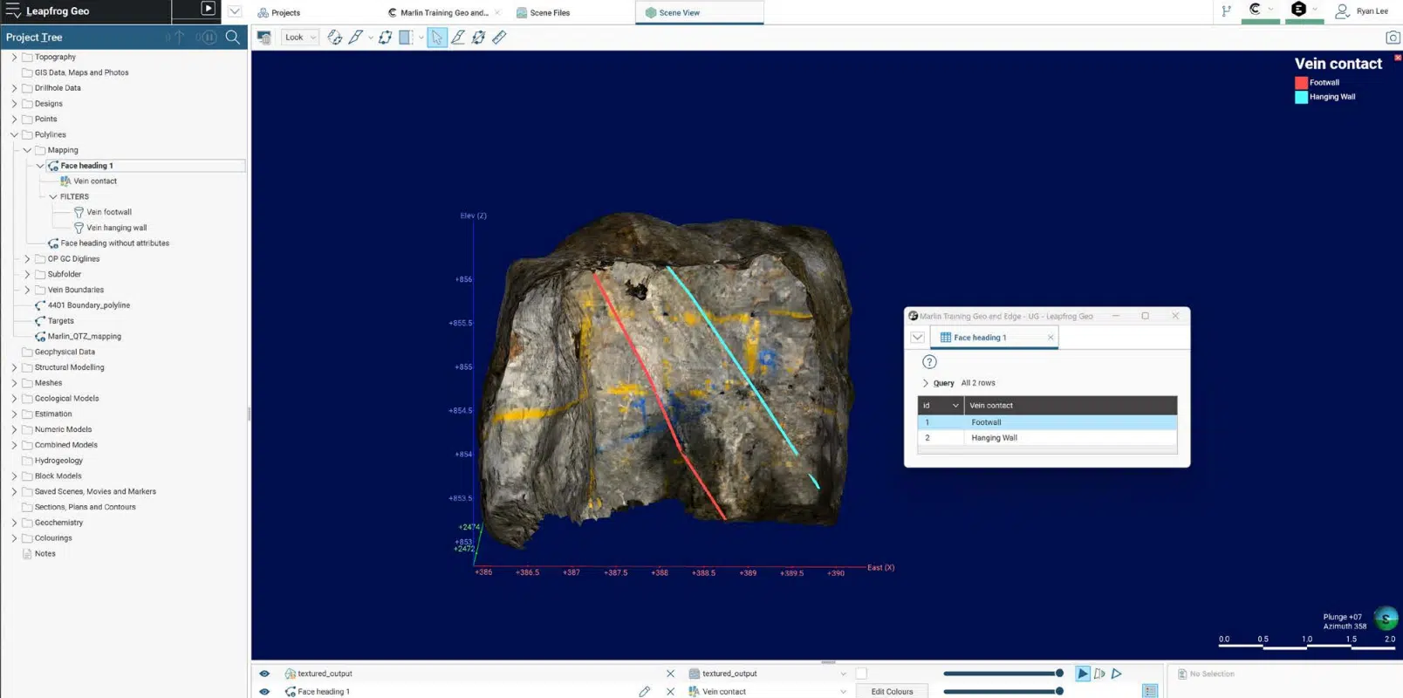Collapse the Mapping subfolder
Image resolution: width=1403 pixels, height=698 pixels.
pyautogui.click(x=27, y=150)
